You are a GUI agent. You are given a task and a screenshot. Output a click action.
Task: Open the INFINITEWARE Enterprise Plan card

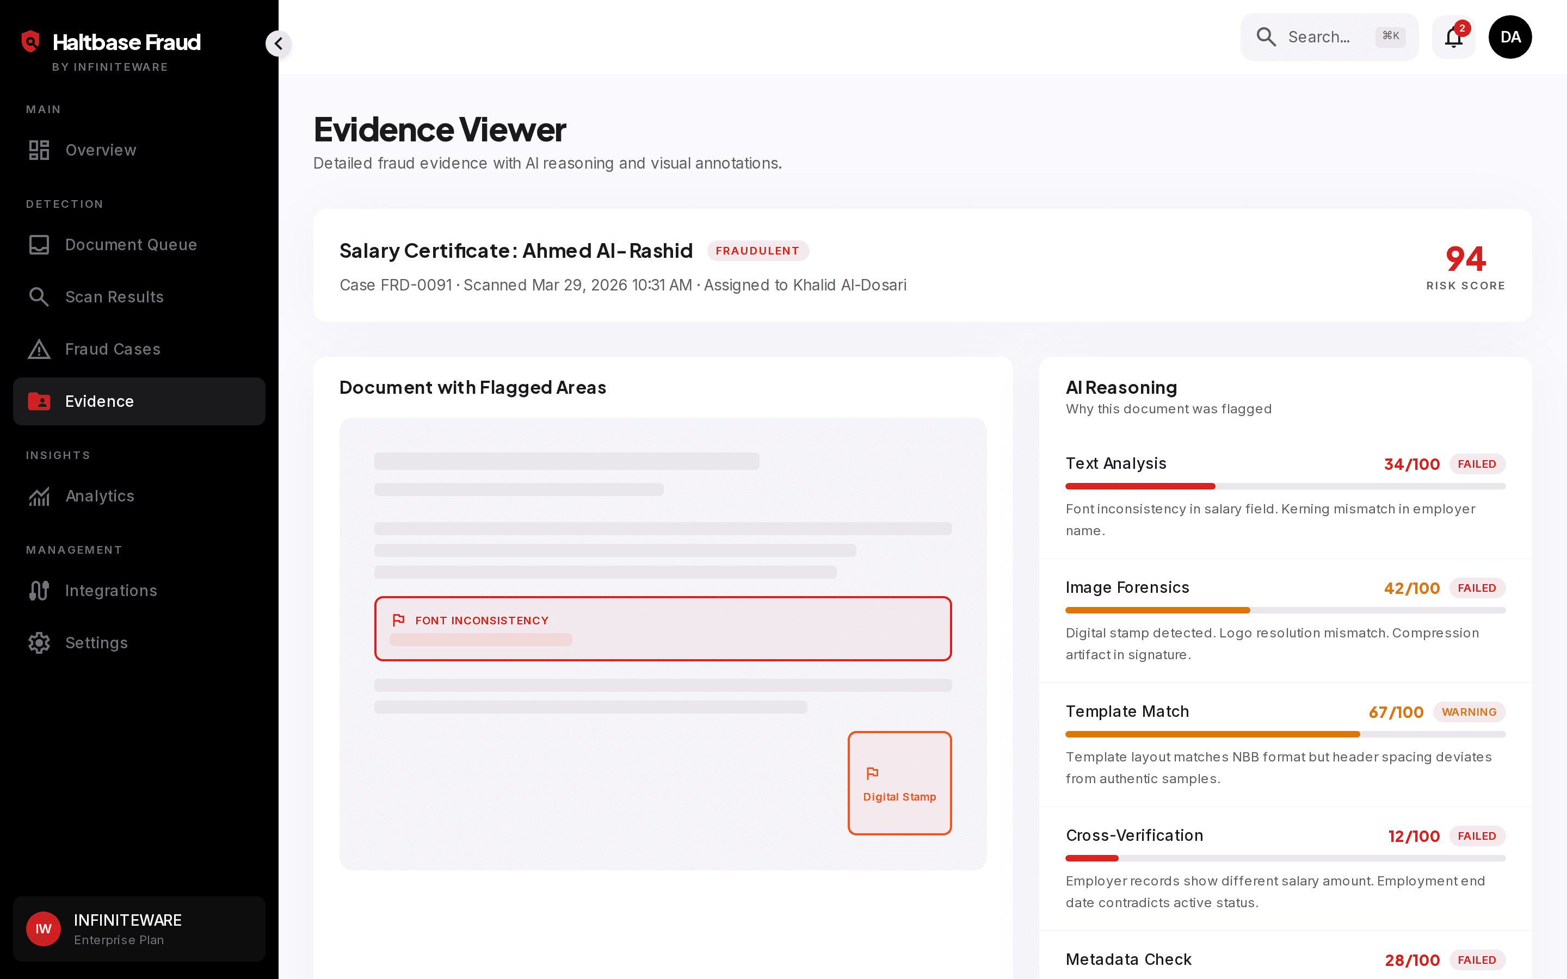pyautogui.click(x=139, y=928)
